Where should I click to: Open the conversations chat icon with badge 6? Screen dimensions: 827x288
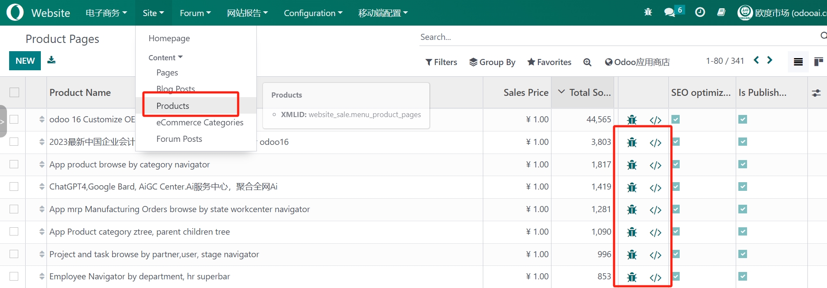tap(670, 12)
